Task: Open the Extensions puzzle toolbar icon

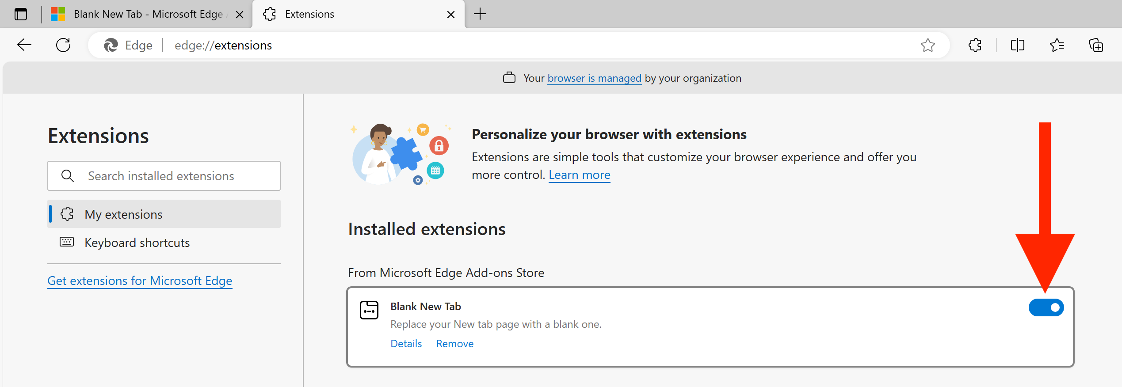Action: [975, 45]
